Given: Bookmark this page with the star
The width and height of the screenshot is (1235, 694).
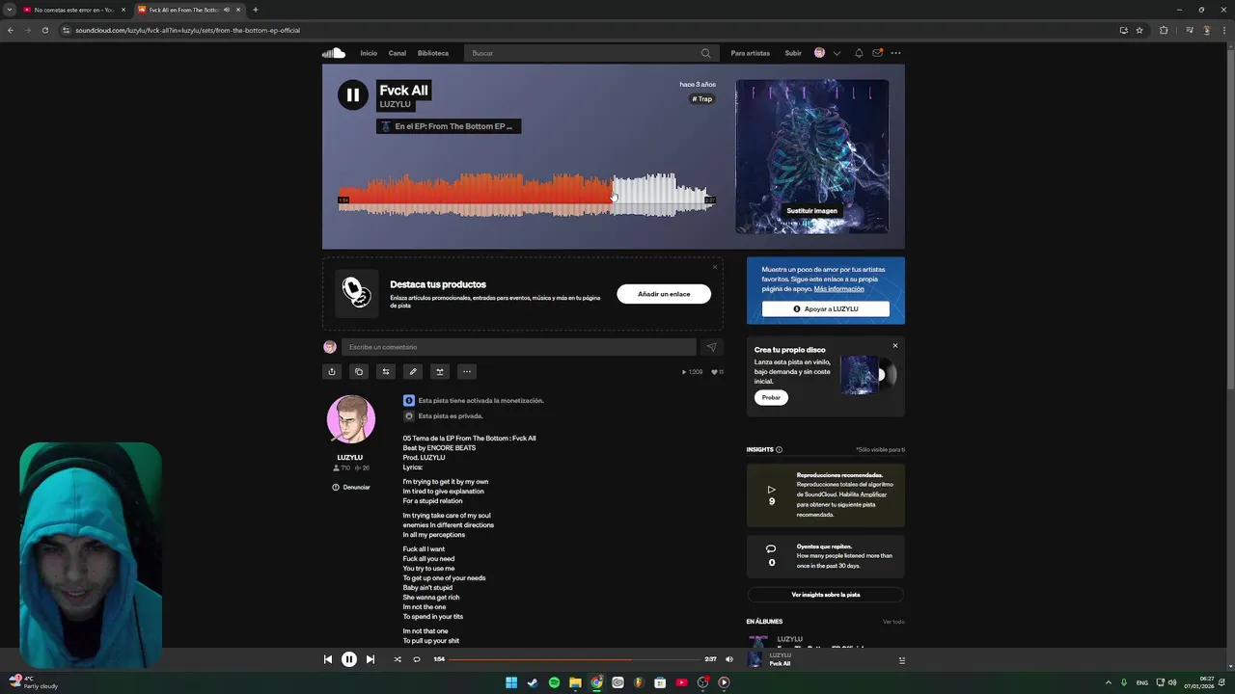Looking at the screenshot, I should 1139,30.
